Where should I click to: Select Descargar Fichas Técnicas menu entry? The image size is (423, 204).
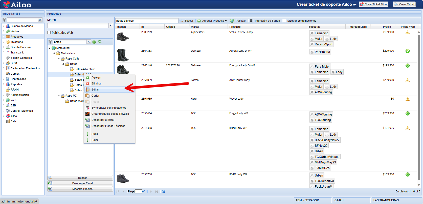109,126
